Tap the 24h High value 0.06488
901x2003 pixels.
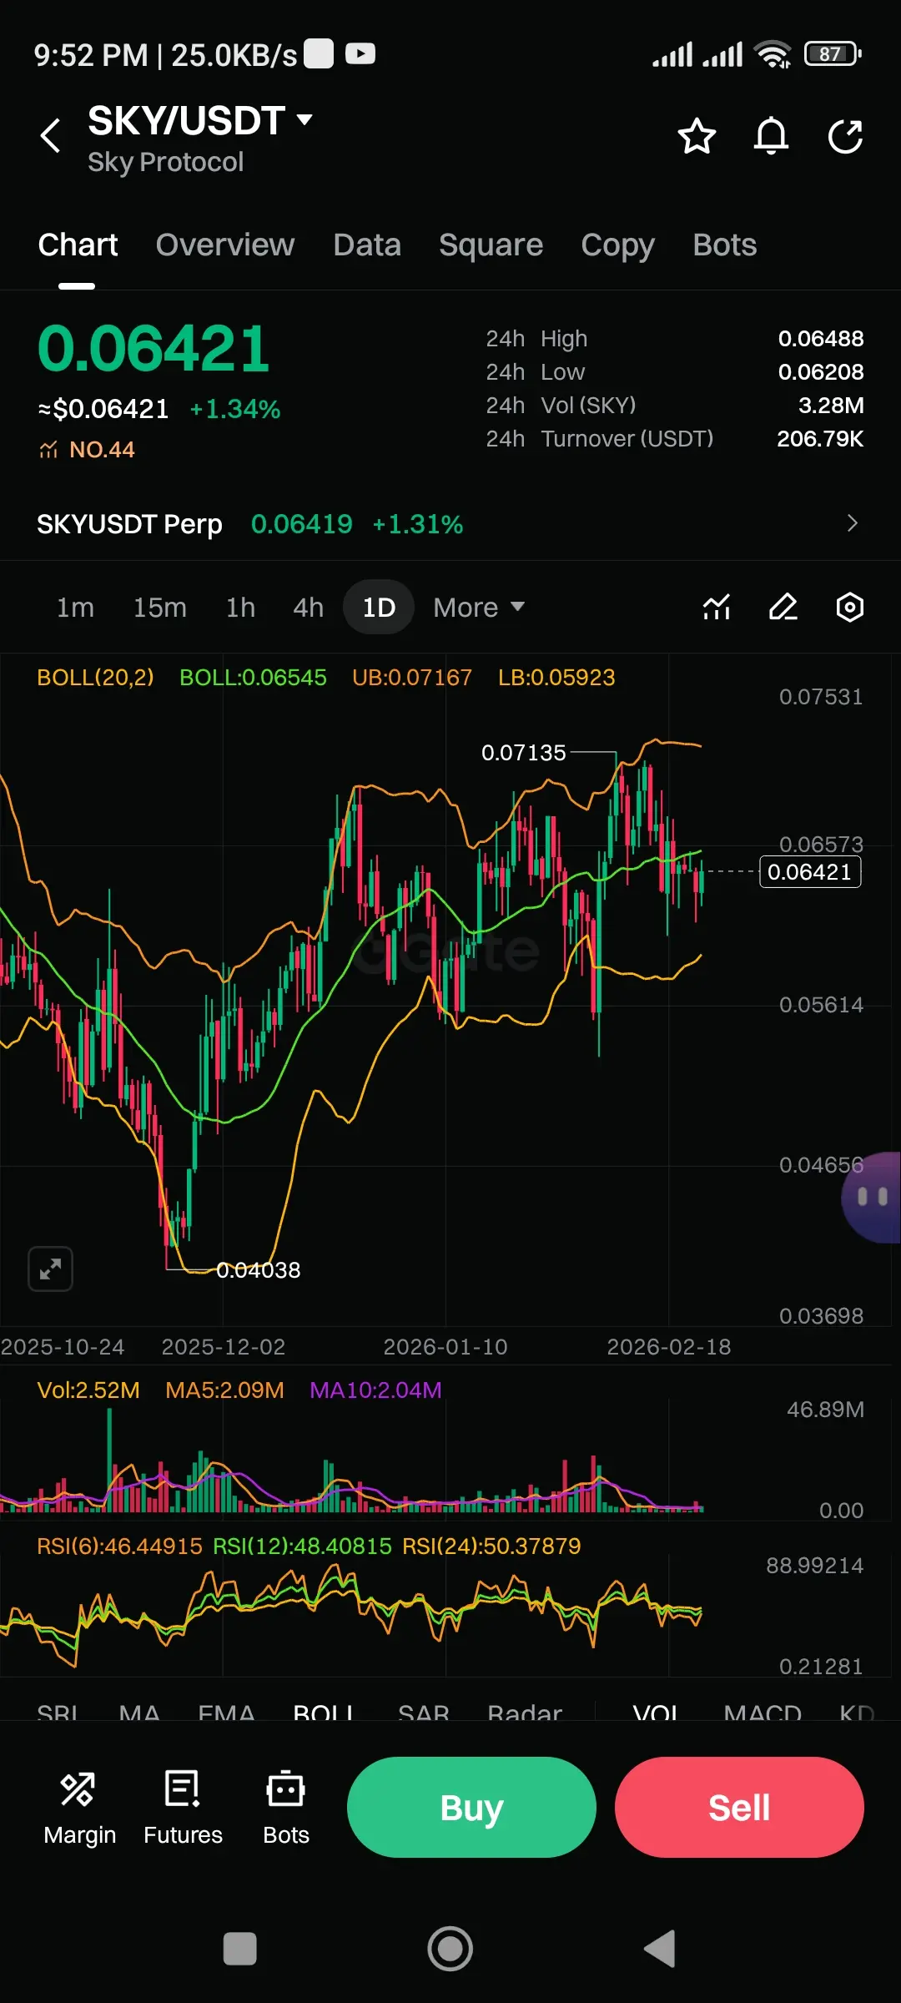coord(821,339)
